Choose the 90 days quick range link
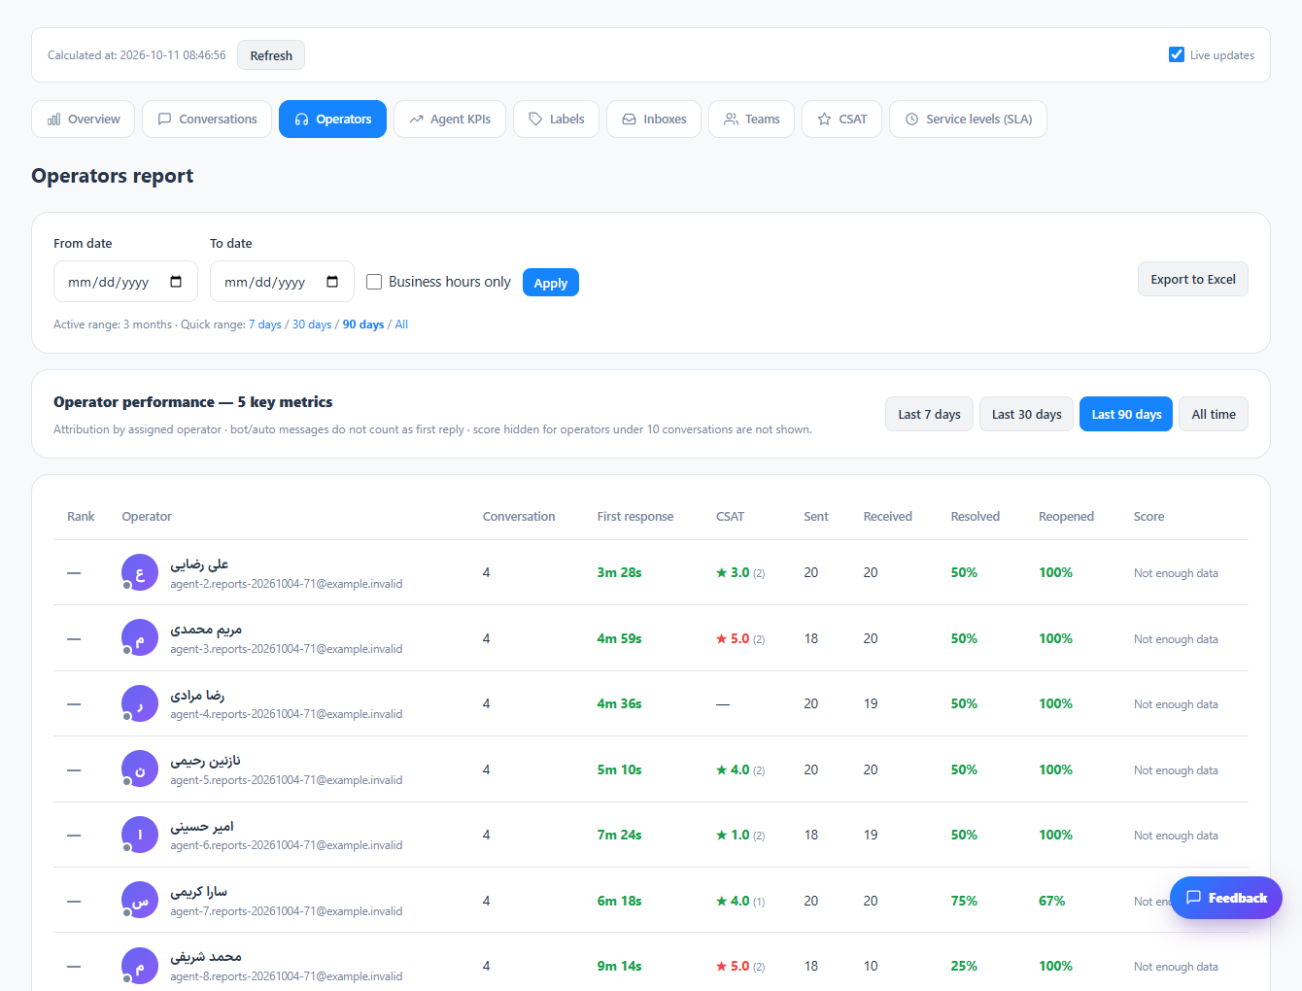The image size is (1302, 991). 363,325
